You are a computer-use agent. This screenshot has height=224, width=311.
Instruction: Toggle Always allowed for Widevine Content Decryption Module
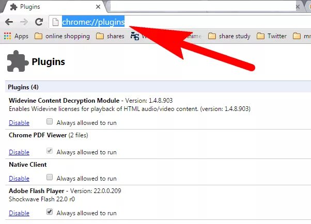(50, 121)
